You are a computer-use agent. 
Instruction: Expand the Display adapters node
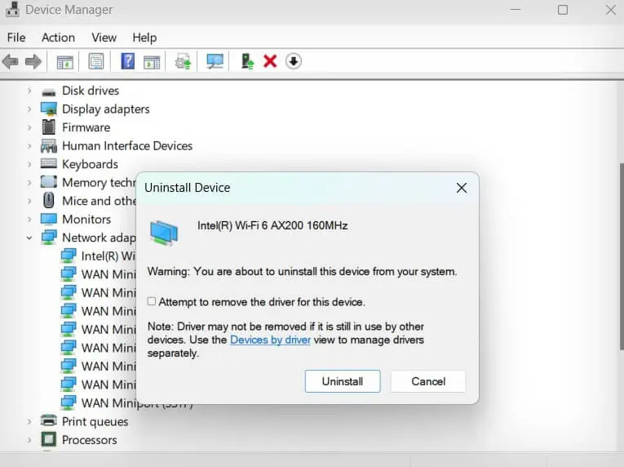(29, 109)
